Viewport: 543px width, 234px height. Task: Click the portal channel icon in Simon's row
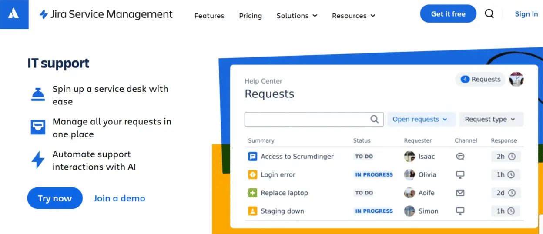[460, 211]
